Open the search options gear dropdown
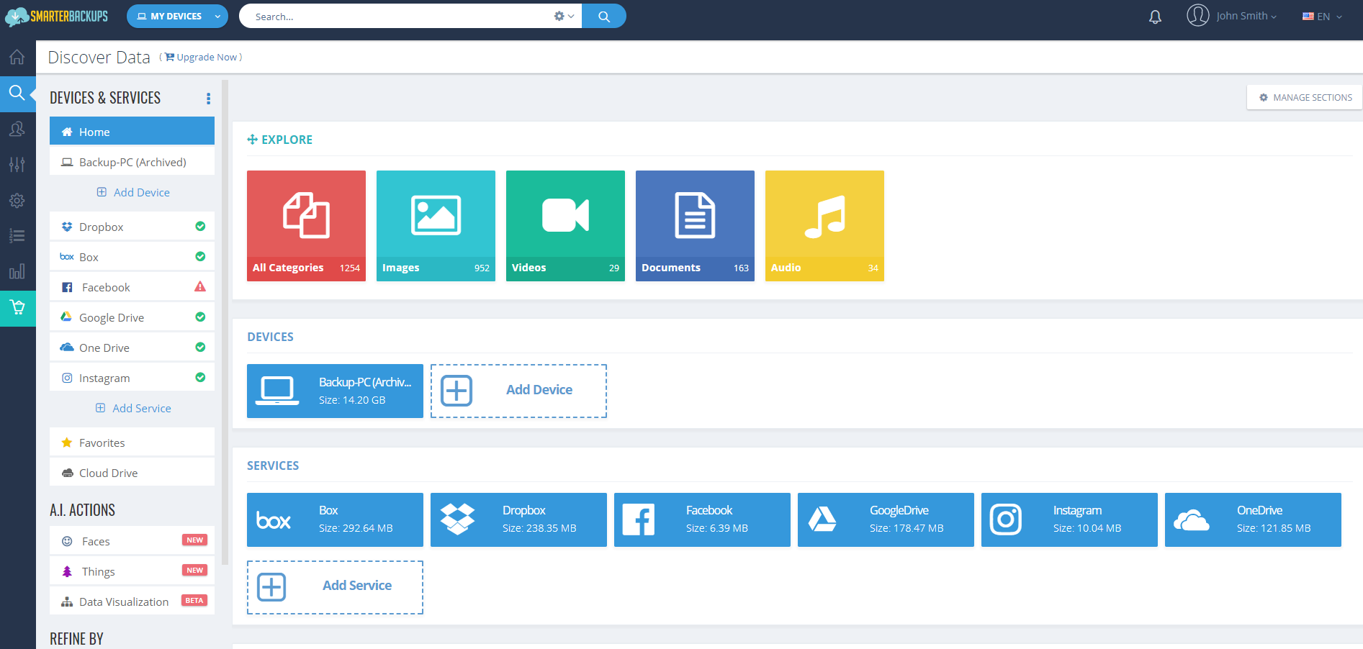Viewport: 1363px width, 649px height. click(x=564, y=16)
